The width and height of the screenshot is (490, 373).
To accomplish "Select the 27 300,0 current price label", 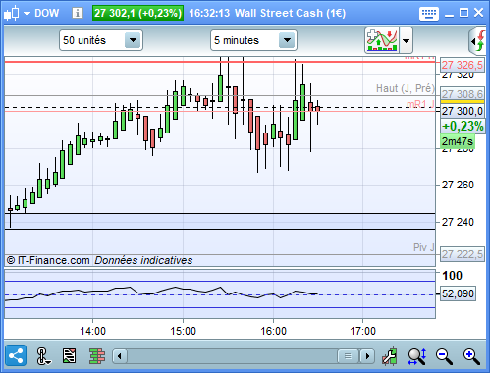I will point(462,111).
